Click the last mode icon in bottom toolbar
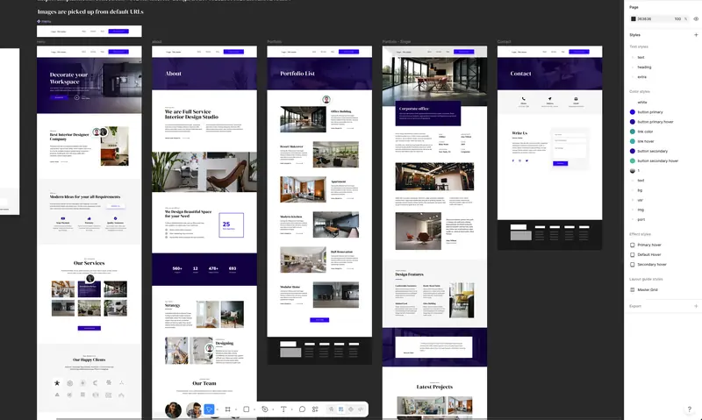Image resolution: width=702 pixels, height=420 pixels. click(x=361, y=409)
